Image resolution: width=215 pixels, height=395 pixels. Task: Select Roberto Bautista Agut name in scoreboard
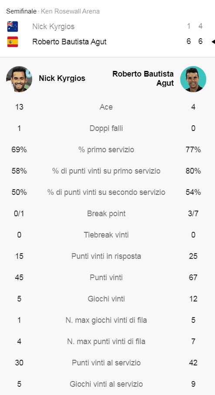(69, 42)
